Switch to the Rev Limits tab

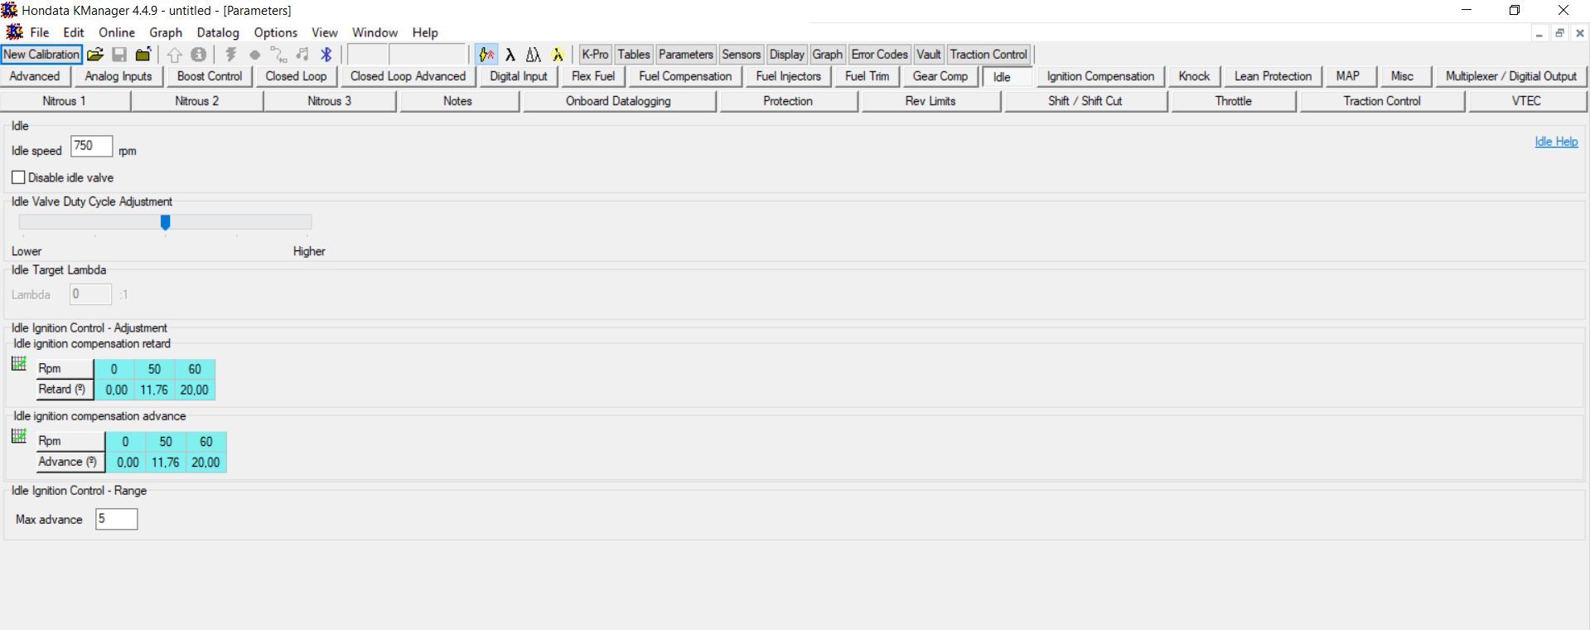(930, 101)
